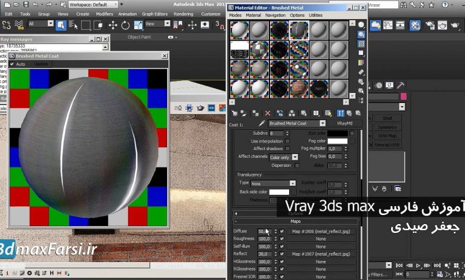Increment Subdivs spinner arrows
This screenshot has width=465, height=280.
(x=287, y=132)
